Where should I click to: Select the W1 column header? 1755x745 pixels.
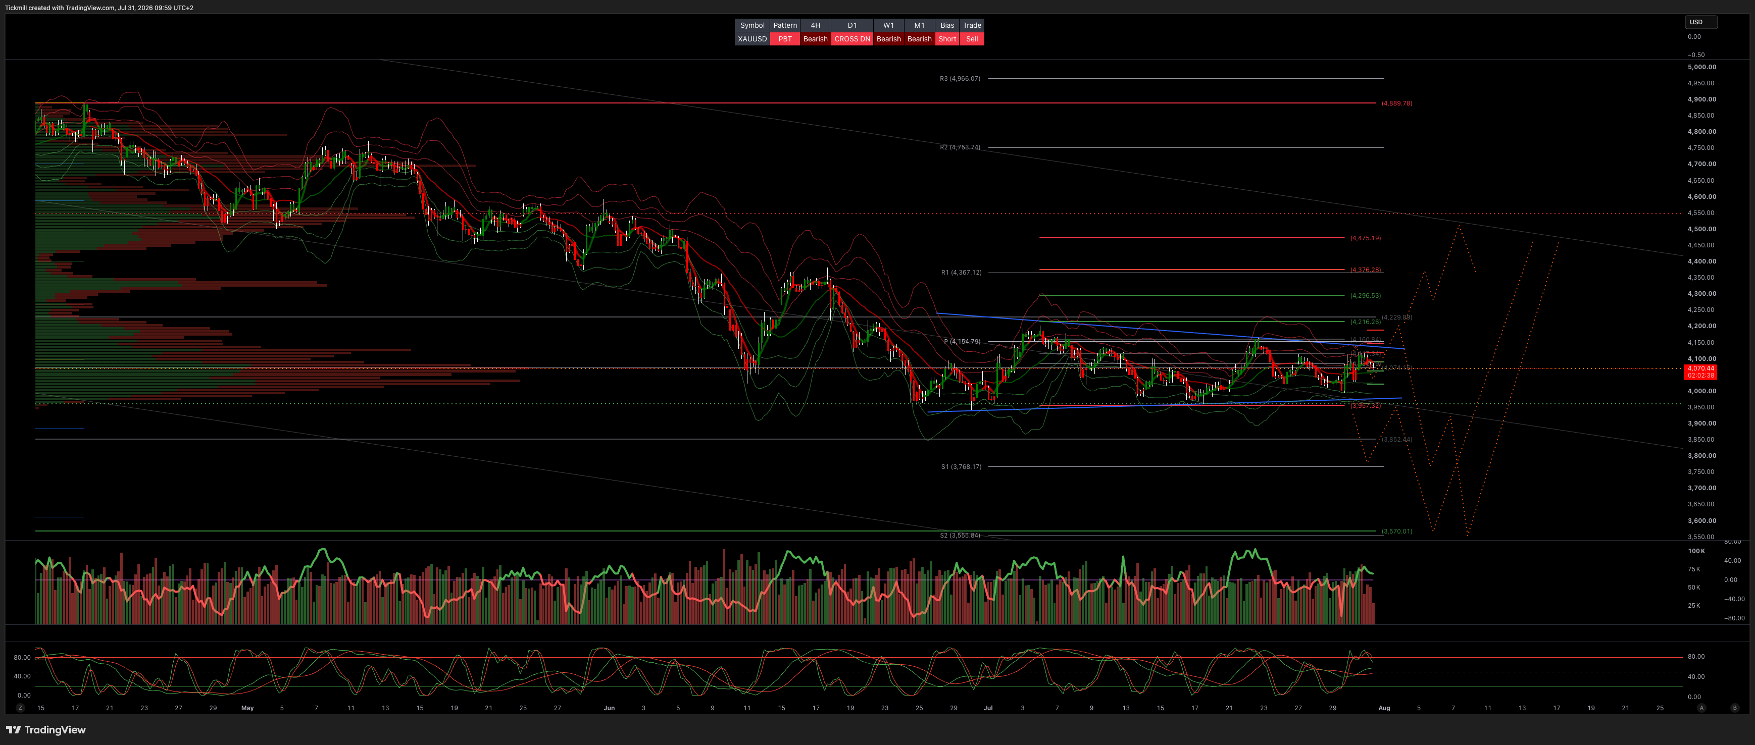coord(888,25)
